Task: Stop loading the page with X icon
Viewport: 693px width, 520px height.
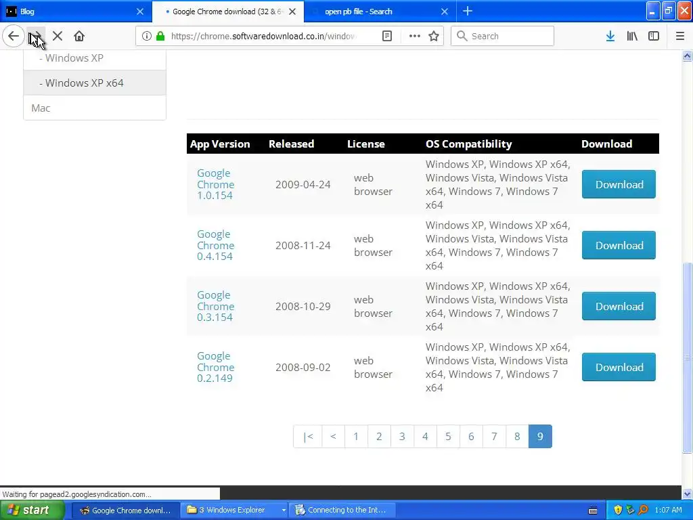Action: [x=58, y=36]
